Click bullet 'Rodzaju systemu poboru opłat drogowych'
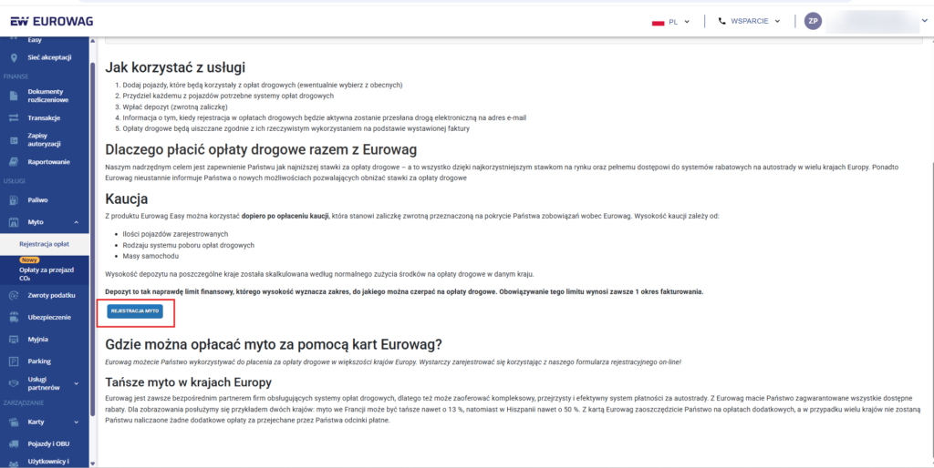The height and width of the screenshot is (468, 934). tap(188, 245)
